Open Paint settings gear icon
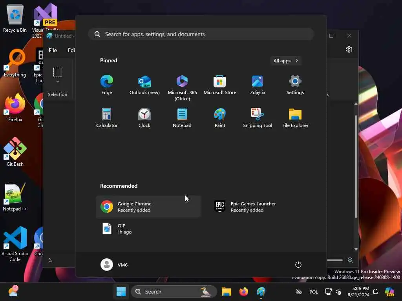Screen dimensions: 402x301 (349, 49)
